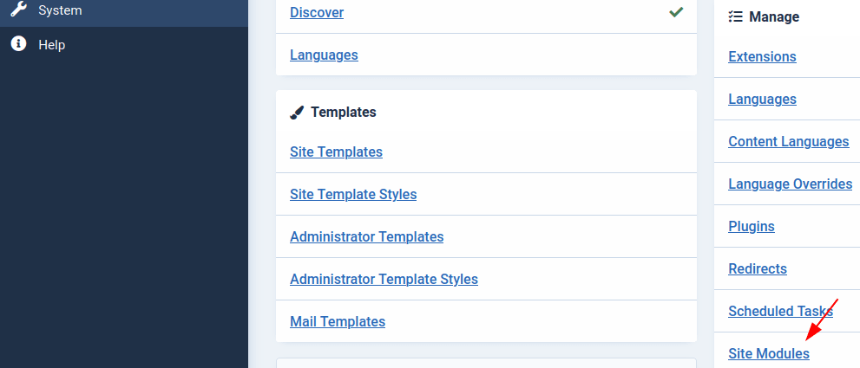Open Administrator Template Styles
This screenshot has height=368, width=860.
tap(384, 279)
